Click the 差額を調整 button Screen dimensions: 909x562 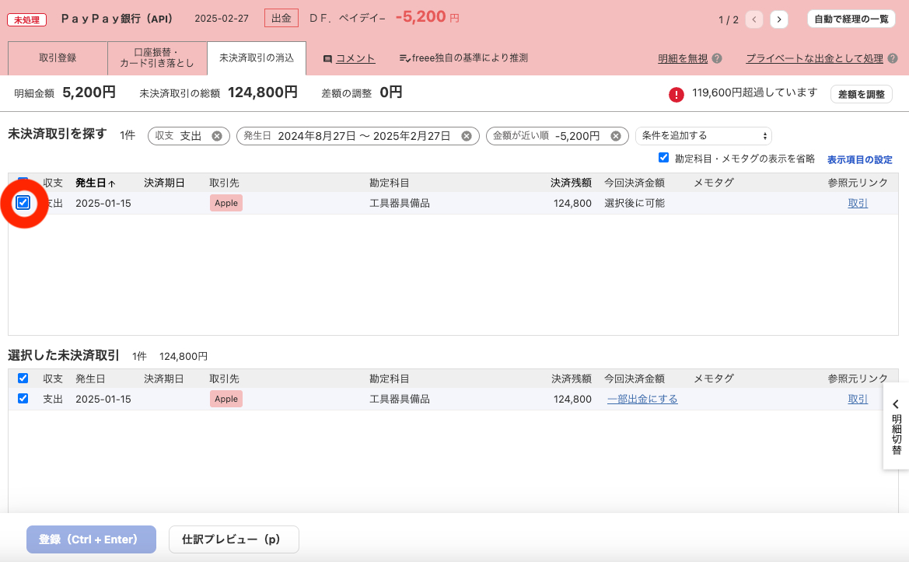point(861,93)
